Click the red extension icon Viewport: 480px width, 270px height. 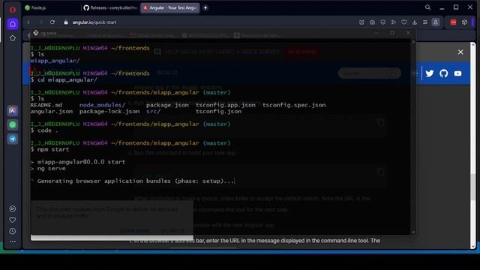click(453, 22)
